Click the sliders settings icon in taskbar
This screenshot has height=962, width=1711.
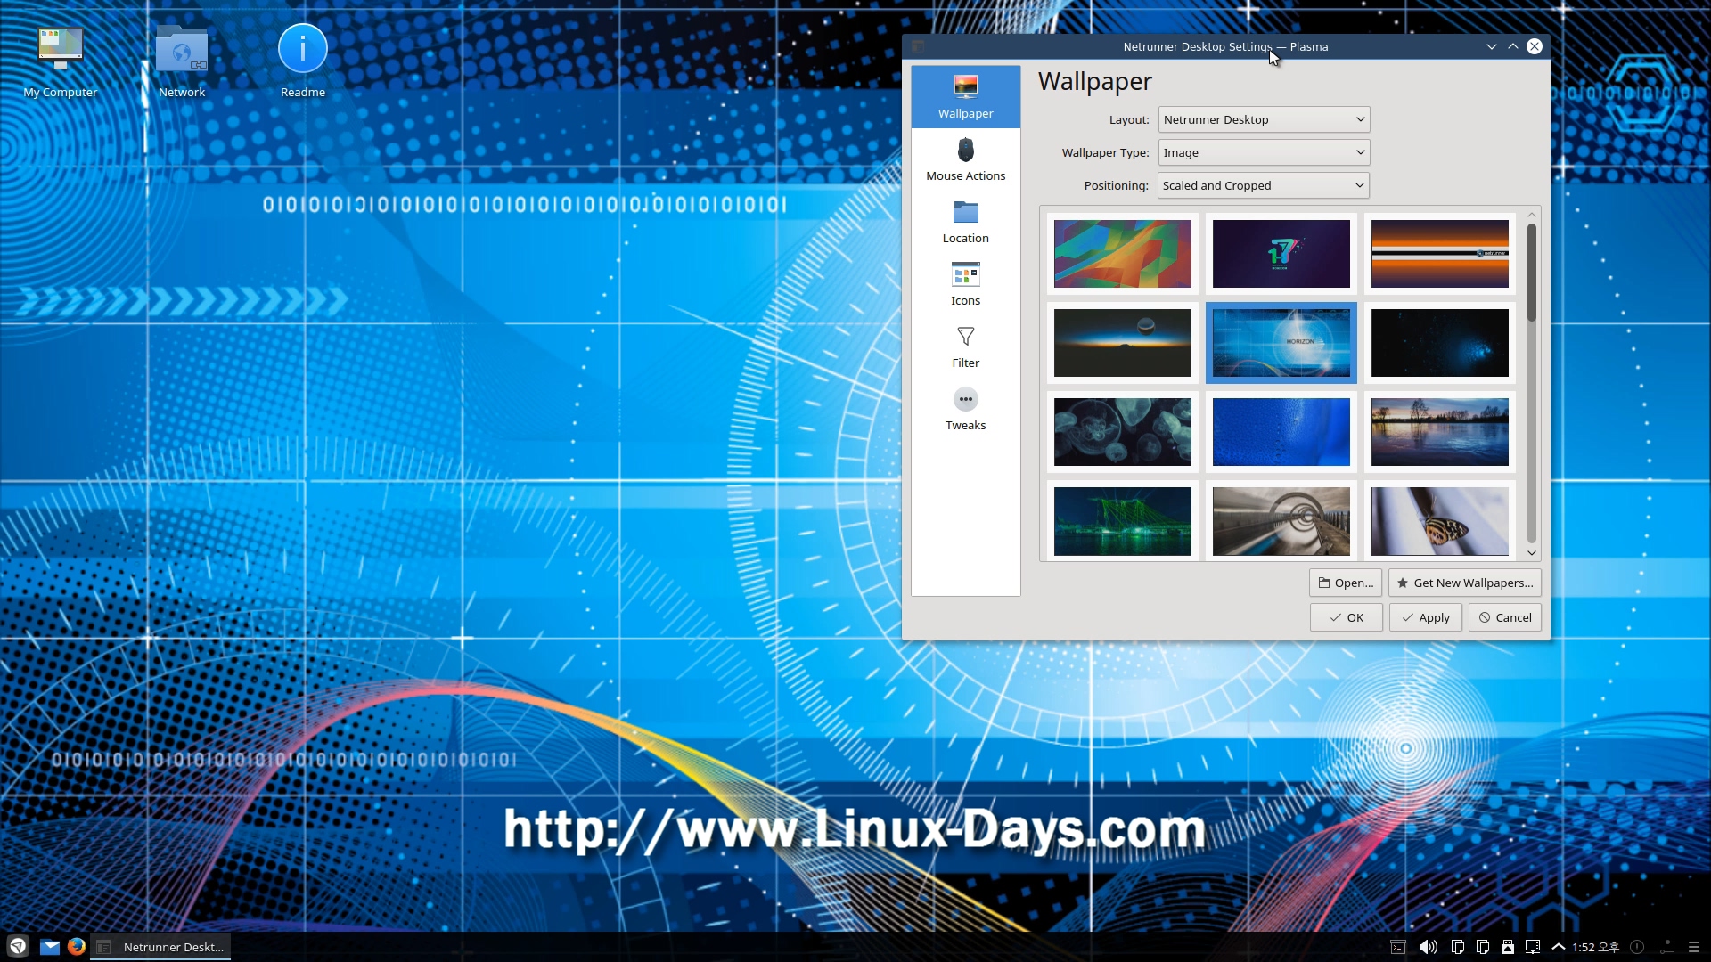1666,947
